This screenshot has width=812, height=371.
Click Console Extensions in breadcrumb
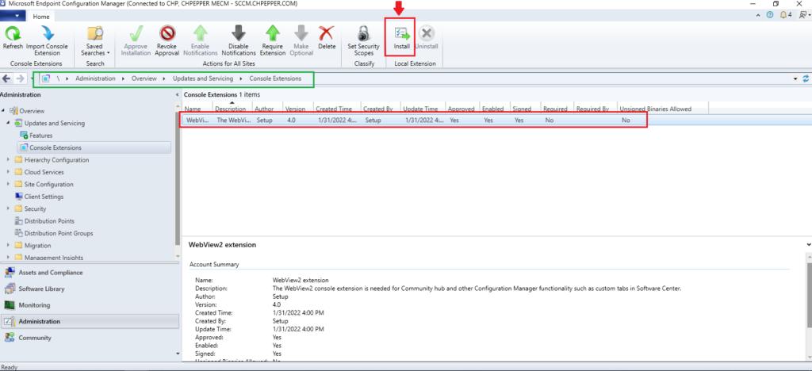click(x=275, y=78)
